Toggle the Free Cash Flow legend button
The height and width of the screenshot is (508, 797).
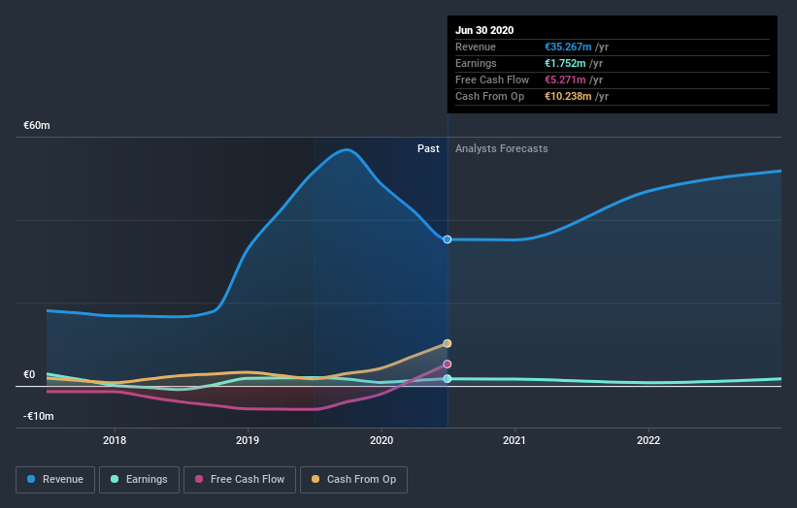pos(240,480)
